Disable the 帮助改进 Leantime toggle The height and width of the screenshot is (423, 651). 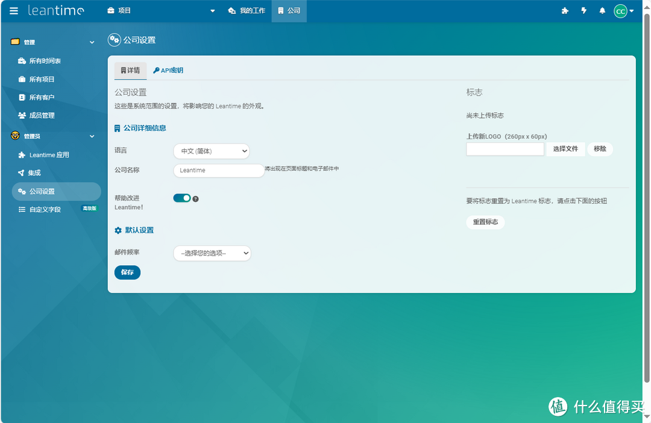(180, 197)
